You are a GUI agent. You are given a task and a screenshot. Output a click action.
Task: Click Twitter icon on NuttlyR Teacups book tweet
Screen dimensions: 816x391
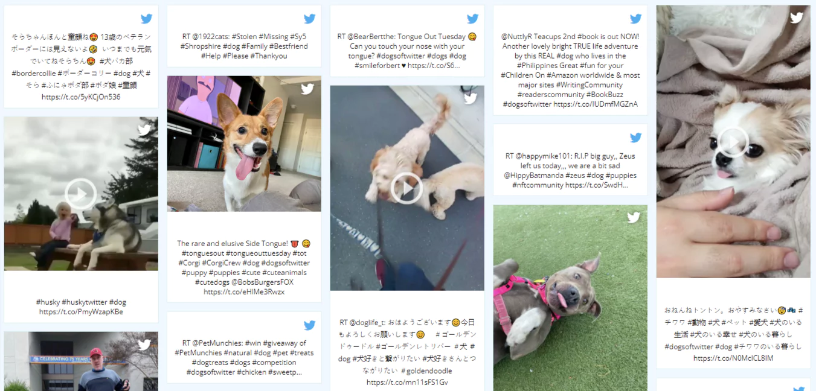coord(635,19)
